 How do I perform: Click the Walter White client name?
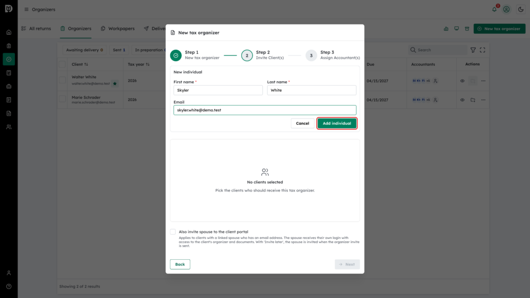point(84,77)
